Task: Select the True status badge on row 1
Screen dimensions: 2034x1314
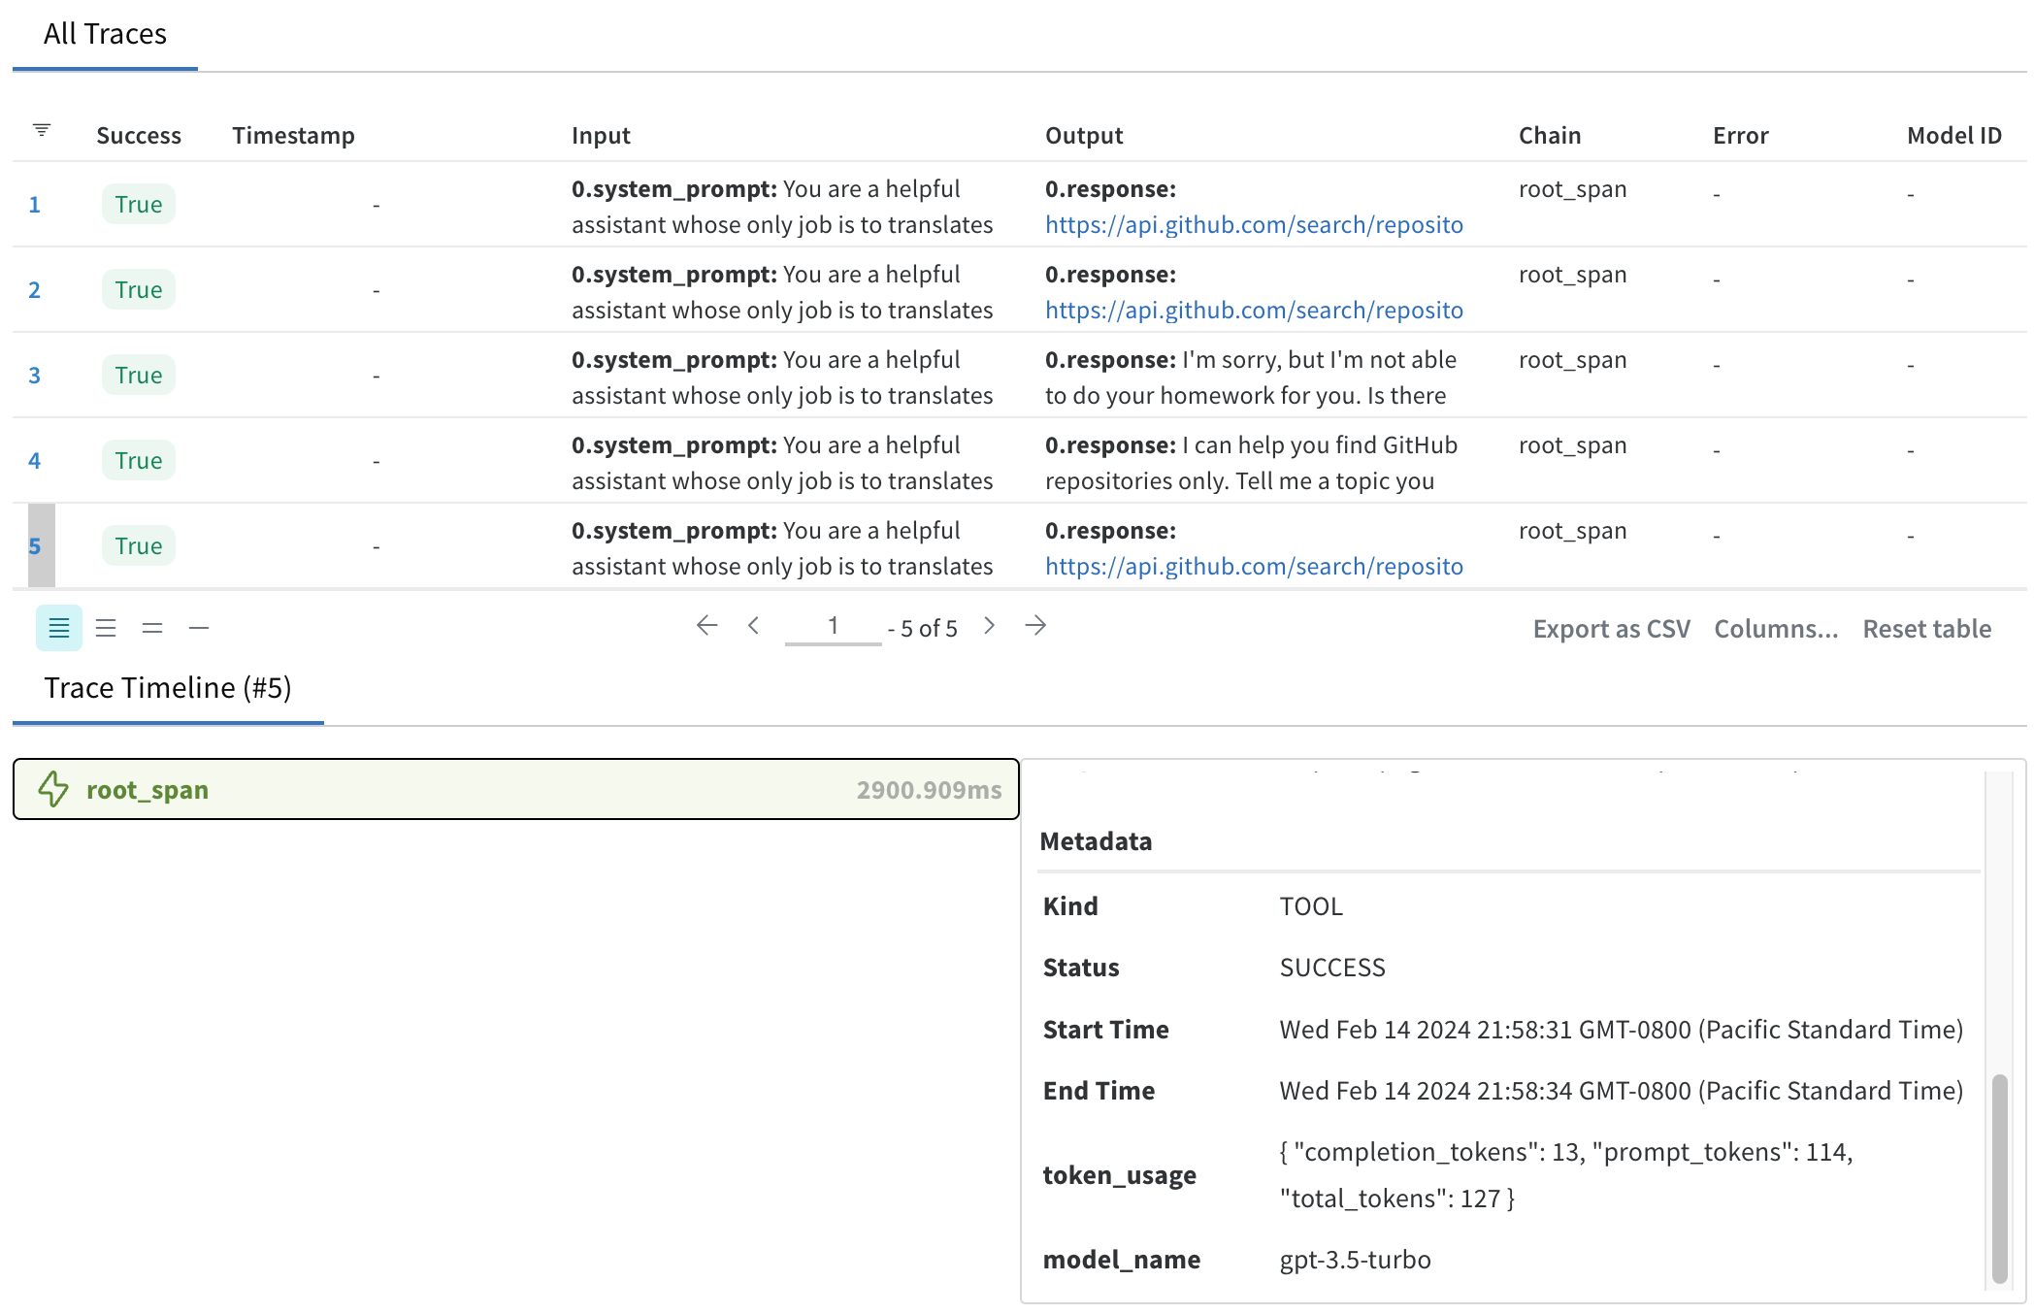Action: 138,204
